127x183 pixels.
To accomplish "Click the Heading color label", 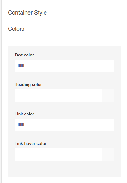I will pyautogui.click(x=28, y=84).
